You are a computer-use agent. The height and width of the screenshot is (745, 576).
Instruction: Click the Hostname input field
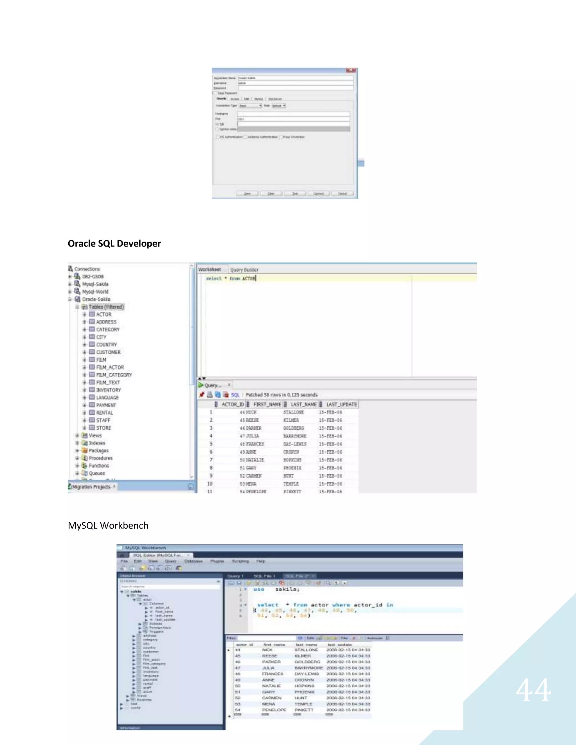tap(293, 114)
